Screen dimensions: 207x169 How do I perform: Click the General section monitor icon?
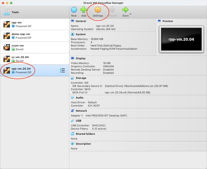pyautogui.click(x=72, y=21)
